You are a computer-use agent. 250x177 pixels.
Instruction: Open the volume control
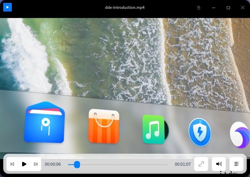(219, 164)
